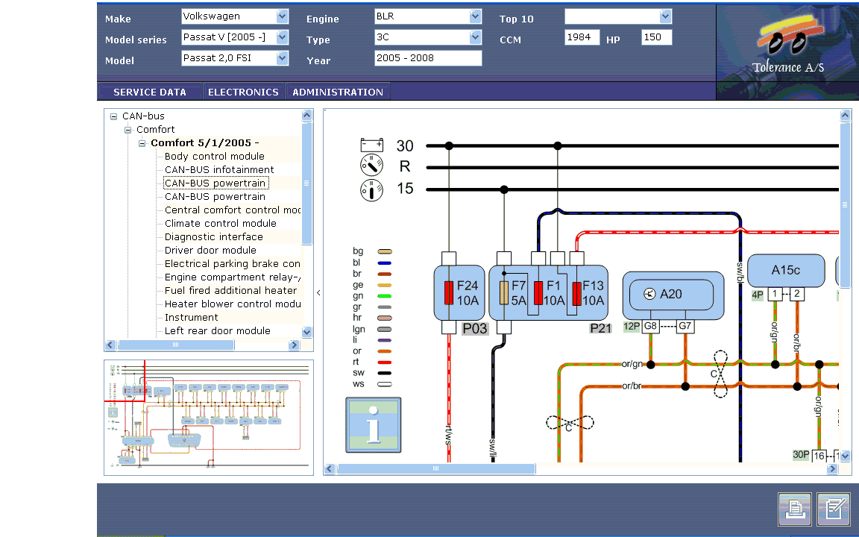859x537 pixels.
Task: Open the ELECTRONICS menu
Action: [243, 92]
